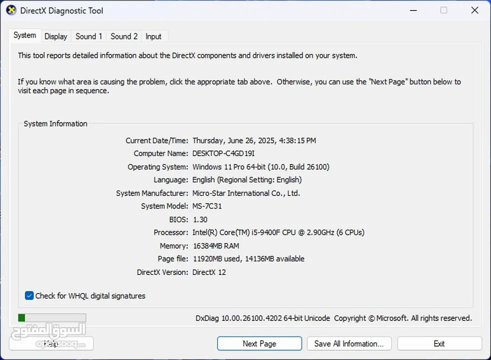Close the DirectX Diagnostic Tool window
This screenshot has height=360, width=491.
(475, 10)
